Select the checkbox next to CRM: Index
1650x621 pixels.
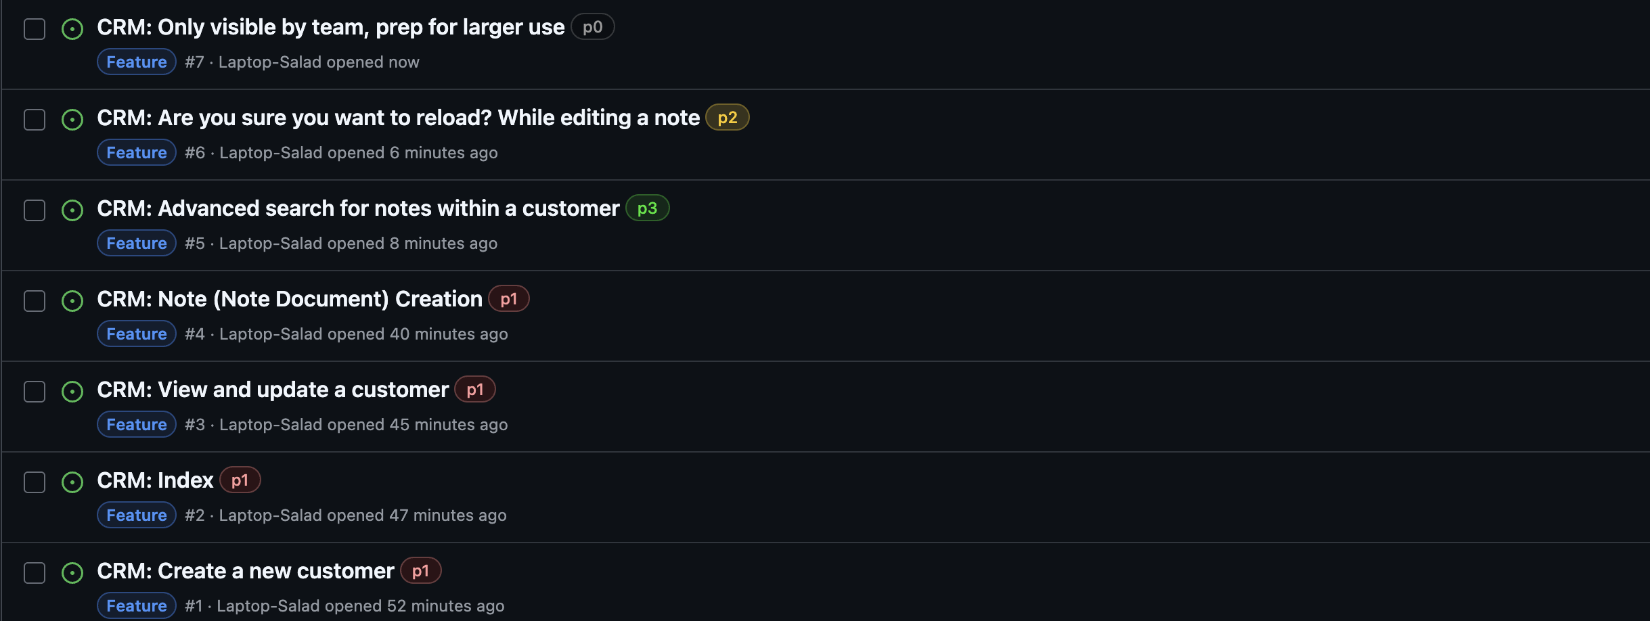(35, 482)
